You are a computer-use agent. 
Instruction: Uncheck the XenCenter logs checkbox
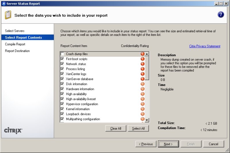(62, 74)
